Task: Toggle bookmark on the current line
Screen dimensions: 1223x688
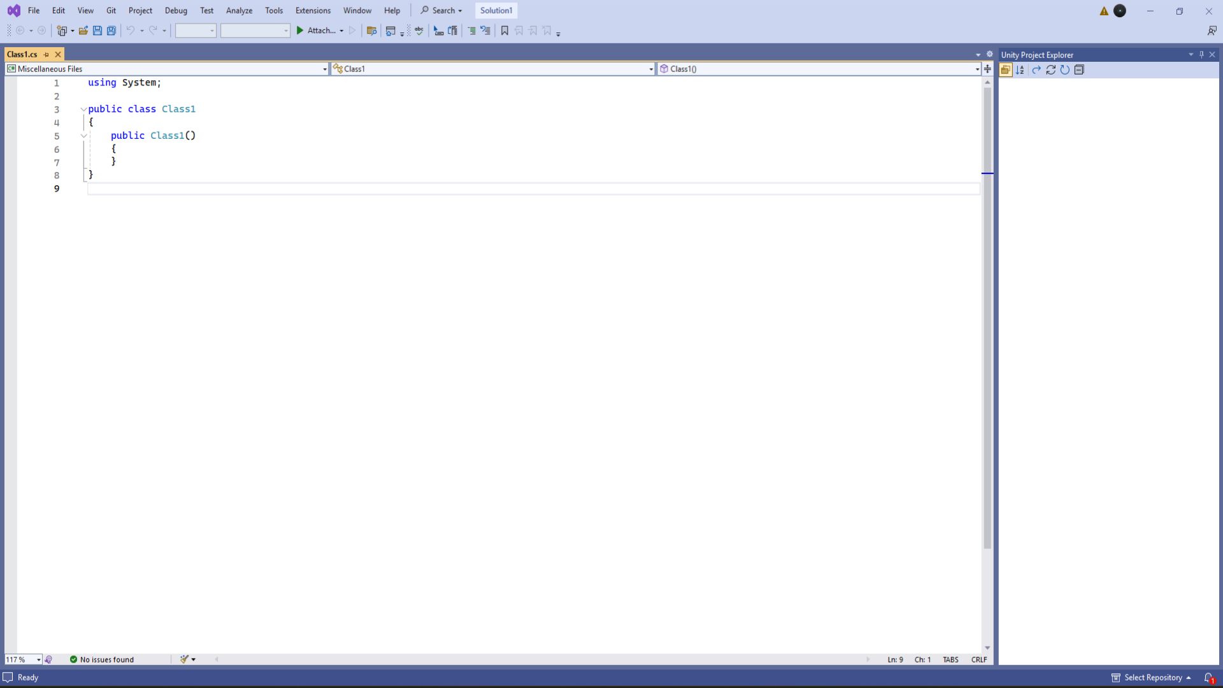Action: pos(504,31)
